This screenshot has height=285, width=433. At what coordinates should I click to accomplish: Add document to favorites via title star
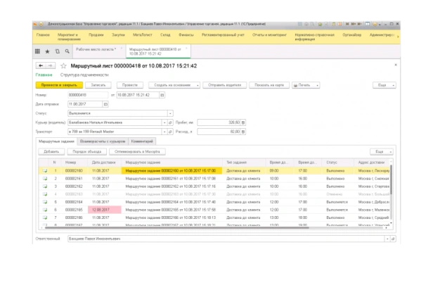(x=63, y=65)
